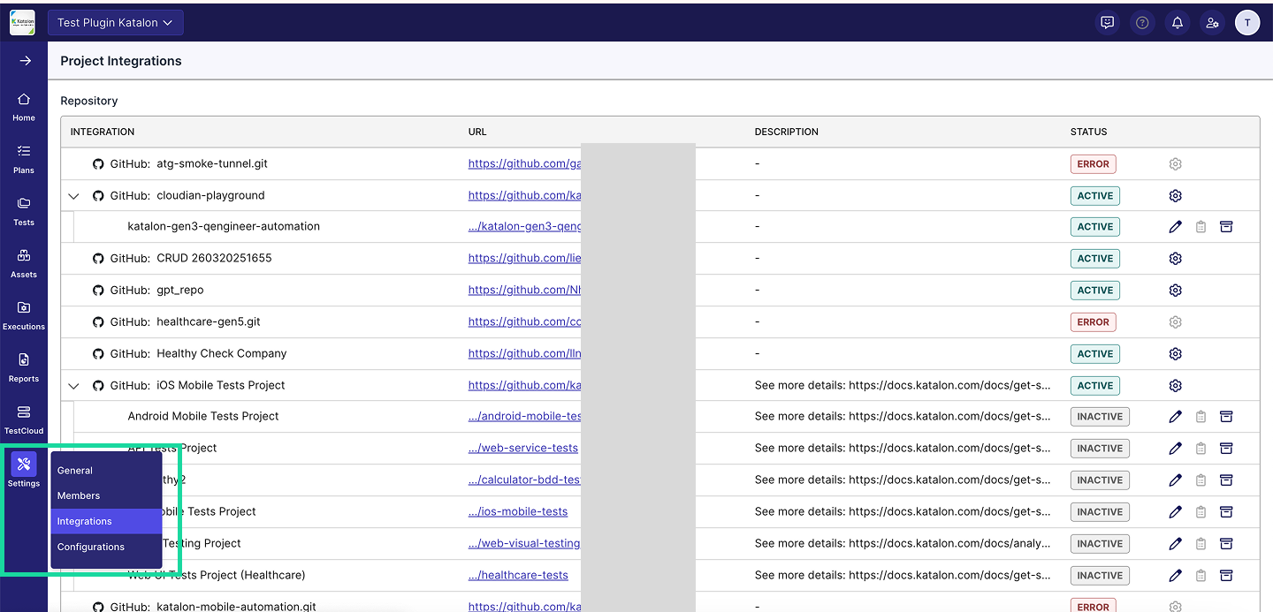Open the GitHub URL for CRUD 260320251655

pyautogui.click(x=524, y=259)
